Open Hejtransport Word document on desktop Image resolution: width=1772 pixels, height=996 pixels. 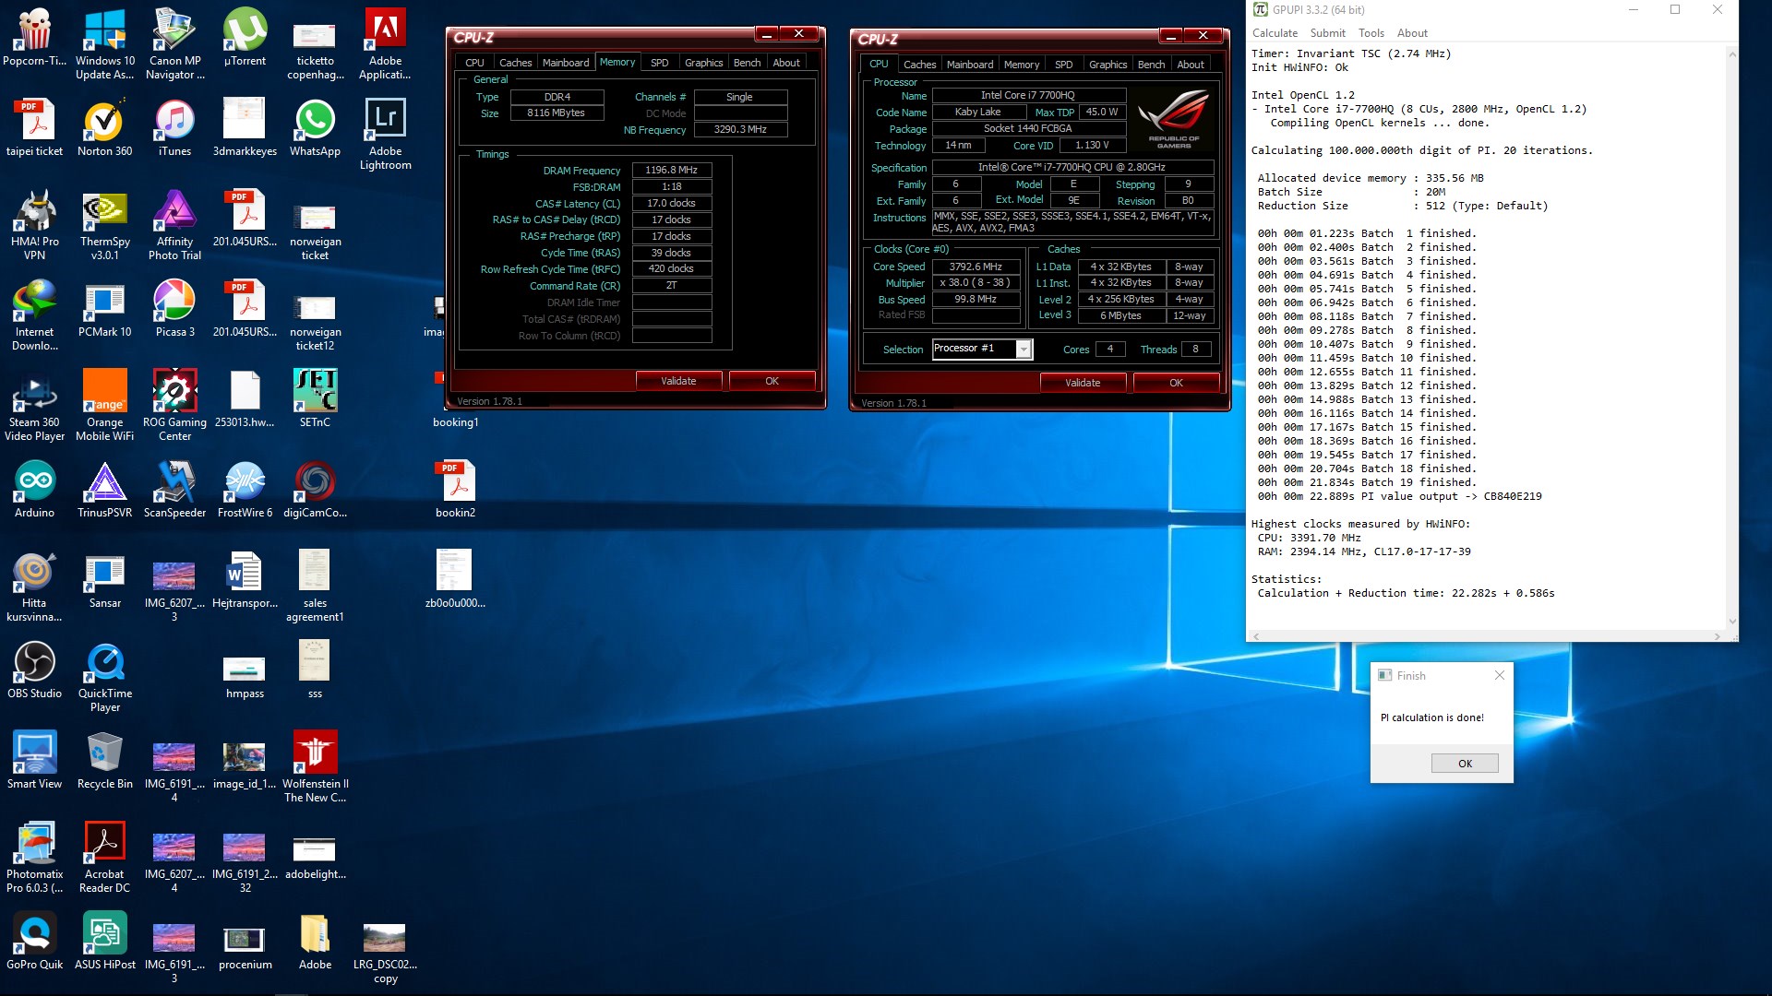tap(245, 581)
